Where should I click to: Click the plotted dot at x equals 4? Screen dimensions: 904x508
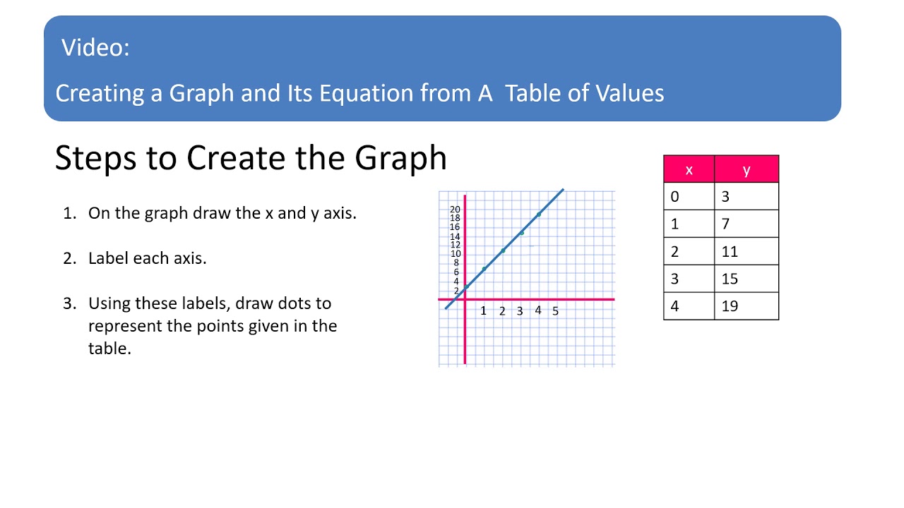(539, 214)
